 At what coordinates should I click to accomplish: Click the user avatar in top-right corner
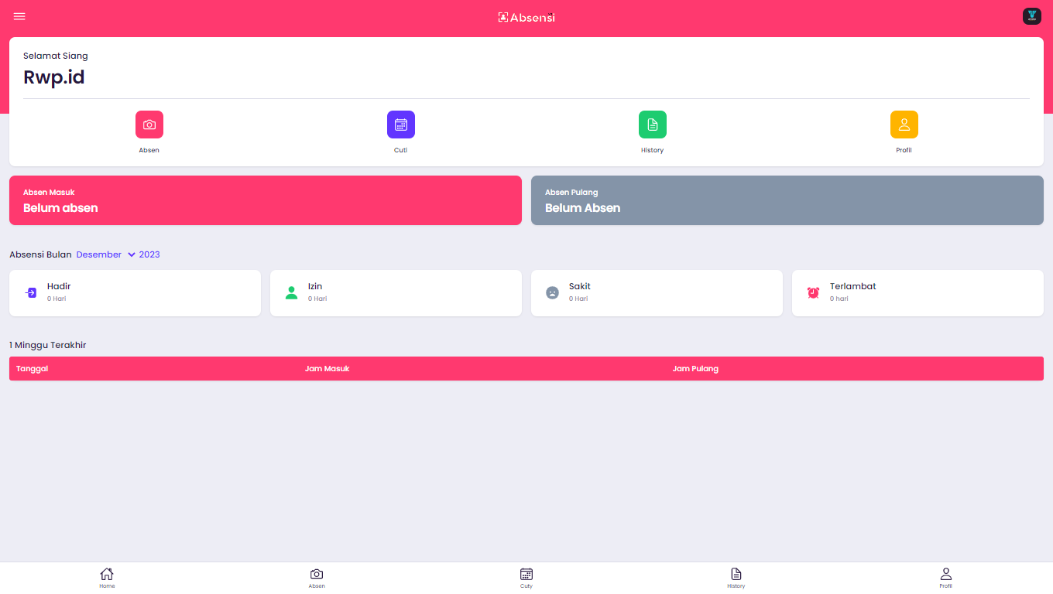1031,16
